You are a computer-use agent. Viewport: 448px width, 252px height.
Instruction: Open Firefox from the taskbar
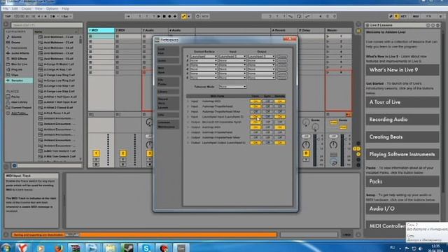point(59,248)
